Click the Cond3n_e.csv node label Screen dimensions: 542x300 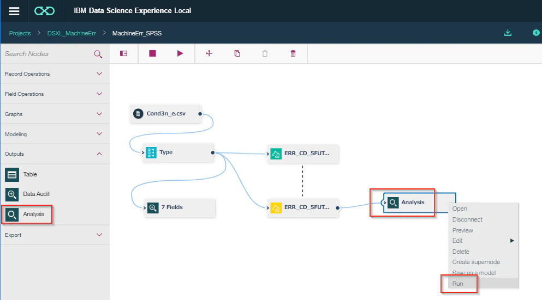(x=166, y=113)
